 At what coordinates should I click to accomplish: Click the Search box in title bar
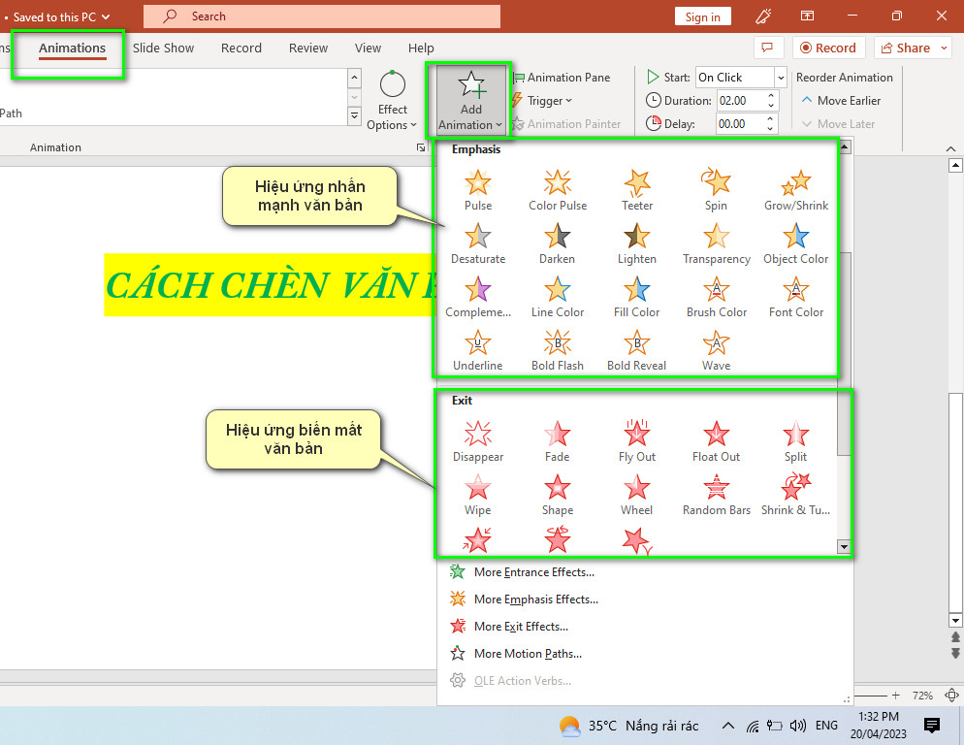322,16
